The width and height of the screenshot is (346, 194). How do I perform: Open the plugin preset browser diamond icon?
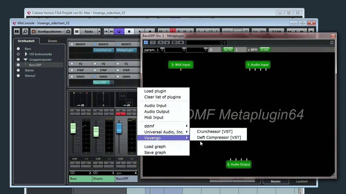click(225, 43)
